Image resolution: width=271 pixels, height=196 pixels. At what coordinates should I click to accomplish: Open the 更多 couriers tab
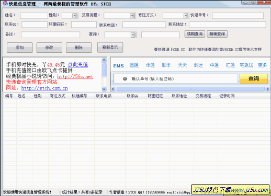(263, 65)
